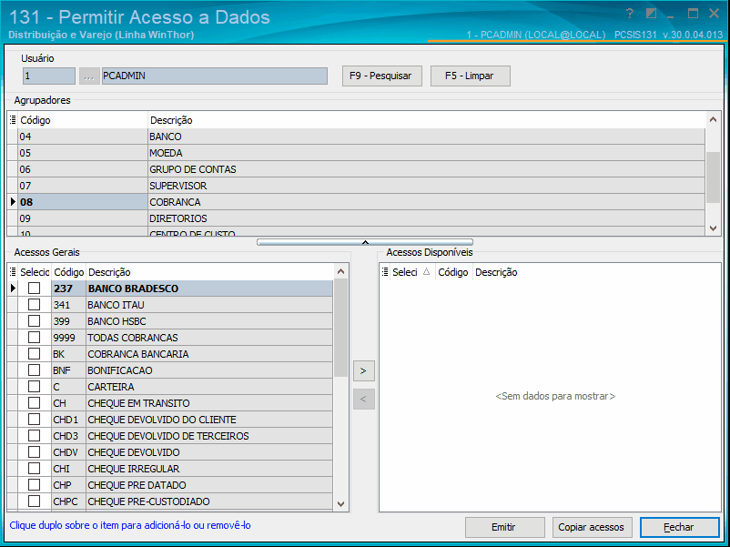Screen dimensions: 730x547
Task: Open the Acessos Gerais grid column chooser icon
Action: [x=13, y=272]
